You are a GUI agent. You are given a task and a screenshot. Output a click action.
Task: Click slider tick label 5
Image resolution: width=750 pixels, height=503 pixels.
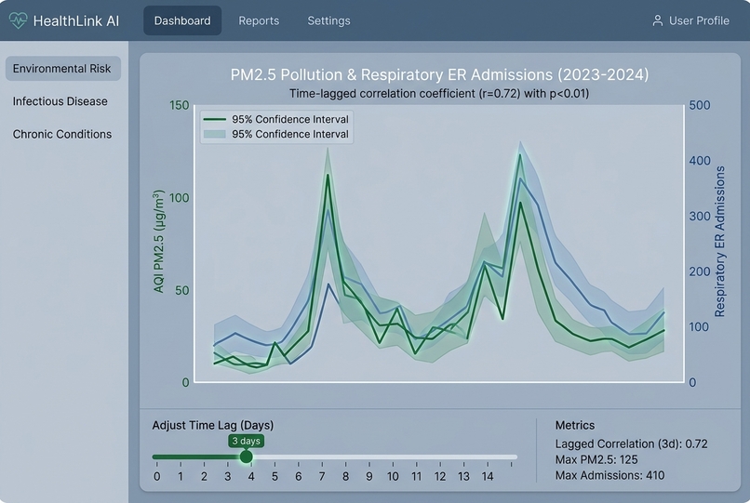(275, 476)
